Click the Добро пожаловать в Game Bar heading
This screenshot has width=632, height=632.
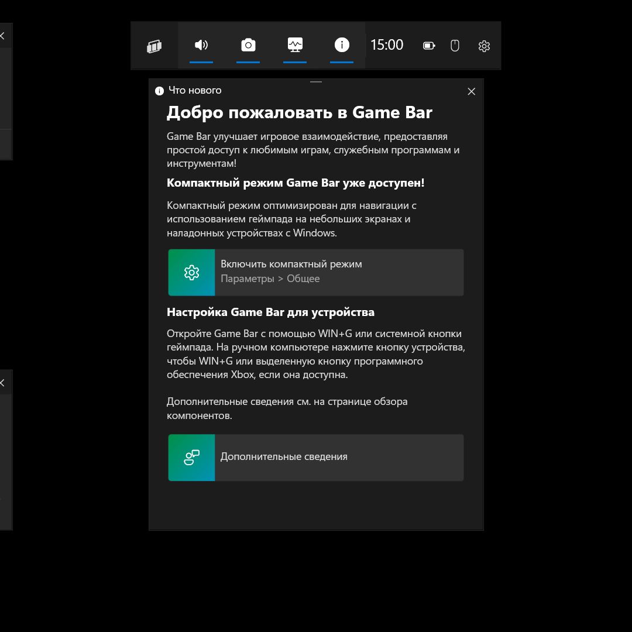pyautogui.click(x=300, y=112)
